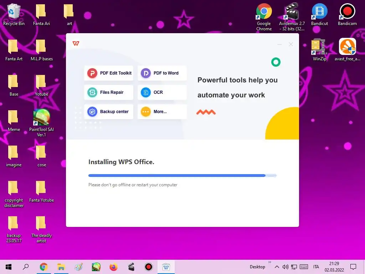Image resolution: width=365 pixels, height=274 pixels.
Task: Select the WinZip desktop shortcut
Action: [319, 50]
